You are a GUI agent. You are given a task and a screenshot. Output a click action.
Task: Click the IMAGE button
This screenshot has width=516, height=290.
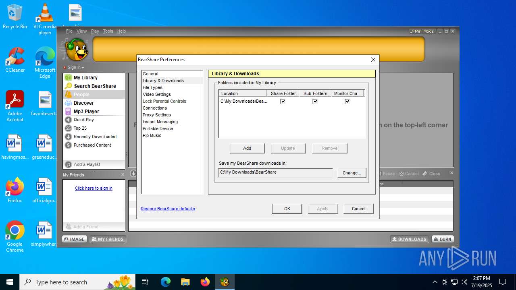[x=74, y=239]
